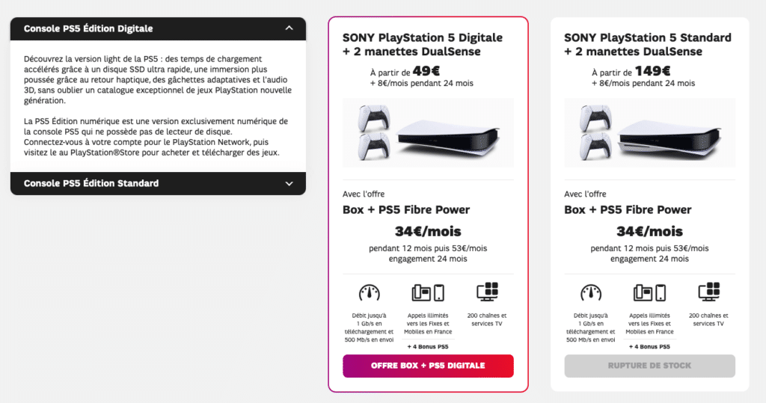The image size is (766, 403).
Task: Click the TV channels icon in Standard offer
Action: [x=709, y=292]
